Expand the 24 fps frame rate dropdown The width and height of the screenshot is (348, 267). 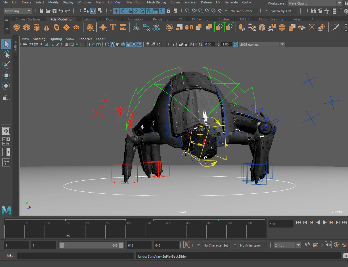(x=298, y=245)
